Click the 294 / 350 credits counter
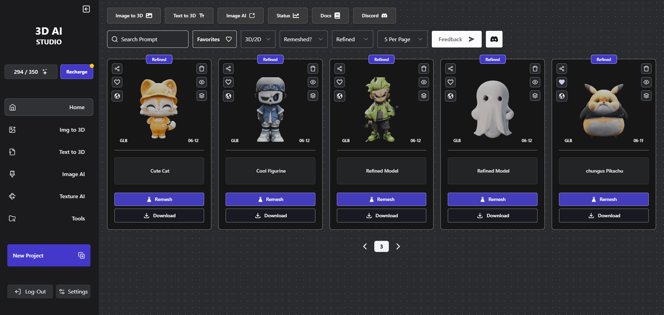 coord(31,72)
